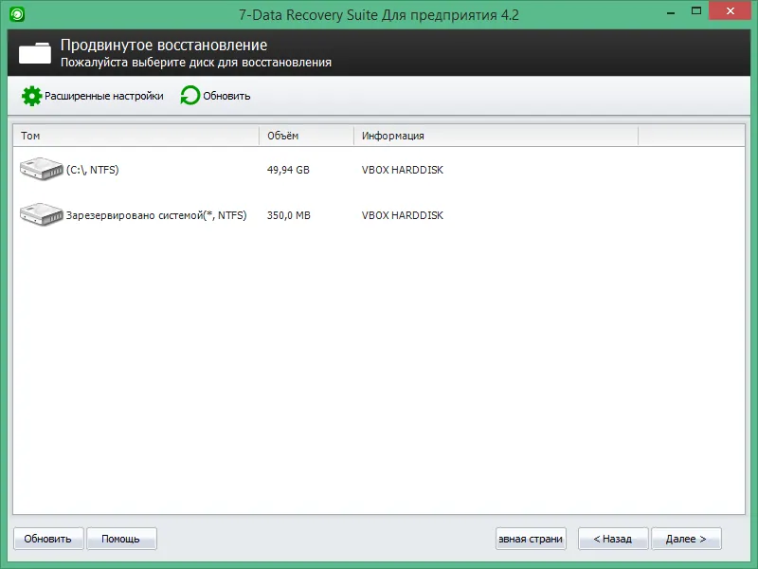Click 'Обновить' label in the top toolbar

pos(226,96)
